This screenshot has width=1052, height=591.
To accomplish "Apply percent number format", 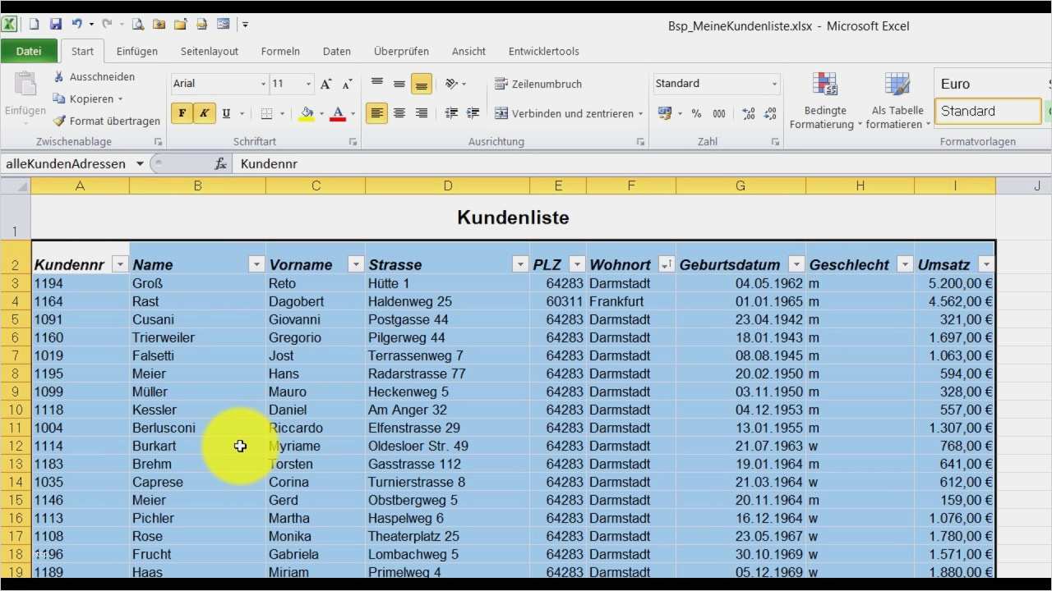I will (x=695, y=113).
